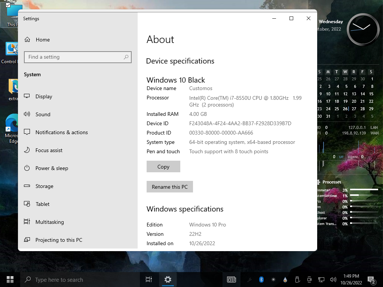Open the Storage settings page
The image size is (383, 287).
(x=44, y=186)
